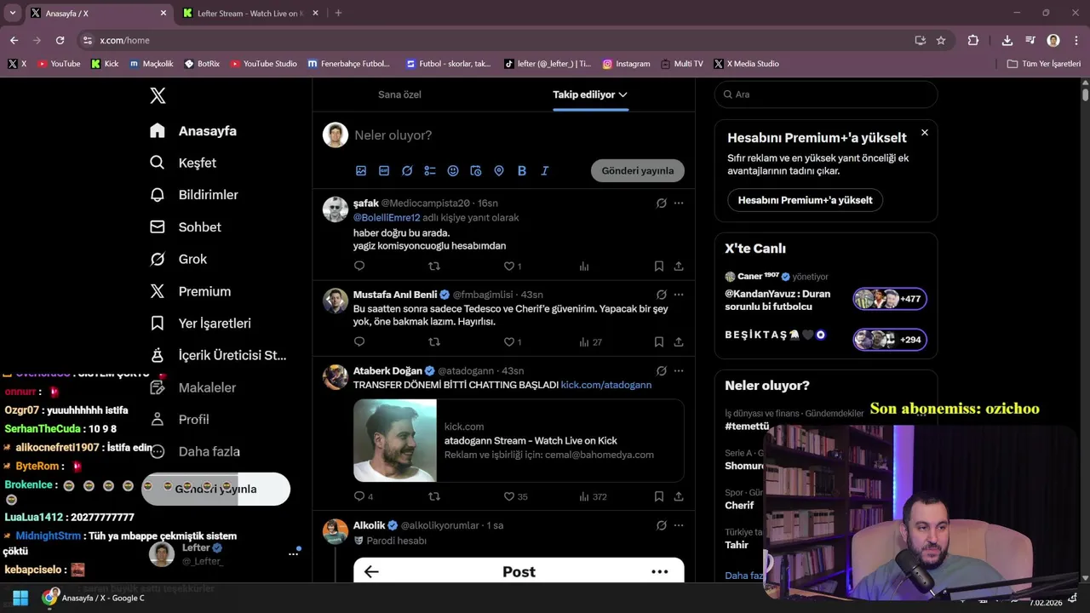Open Keşfet (Explore) in the sidebar
1090x613 pixels.
click(183, 163)
